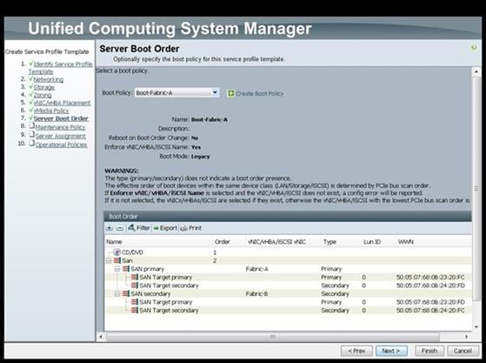Click the Prev button
This screenshot has height=363, width=486.
tap(356, 351)
